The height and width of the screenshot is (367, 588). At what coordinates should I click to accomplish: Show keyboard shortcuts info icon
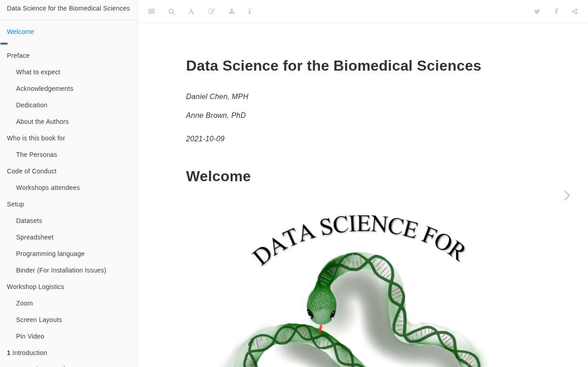coord(249,11)
